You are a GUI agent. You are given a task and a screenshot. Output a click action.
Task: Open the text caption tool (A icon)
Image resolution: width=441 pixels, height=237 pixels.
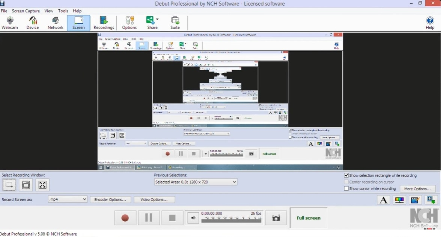383,200
